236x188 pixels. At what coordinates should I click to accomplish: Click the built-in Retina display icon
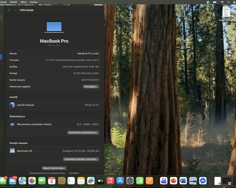(x=12, y=124)
